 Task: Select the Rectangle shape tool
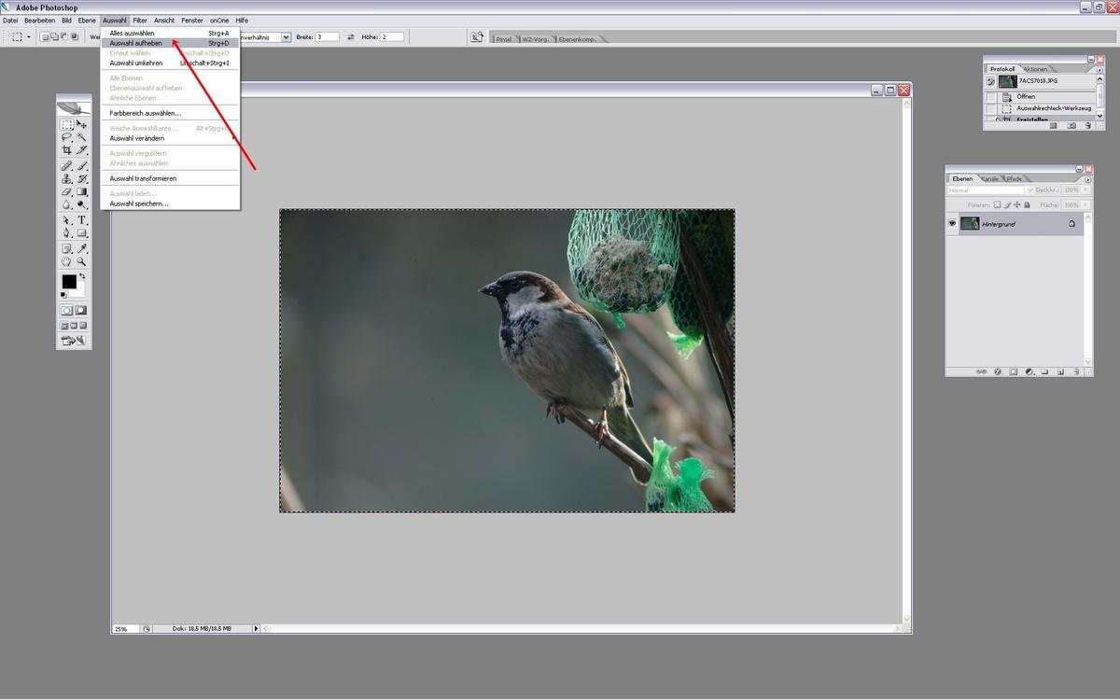82,232
